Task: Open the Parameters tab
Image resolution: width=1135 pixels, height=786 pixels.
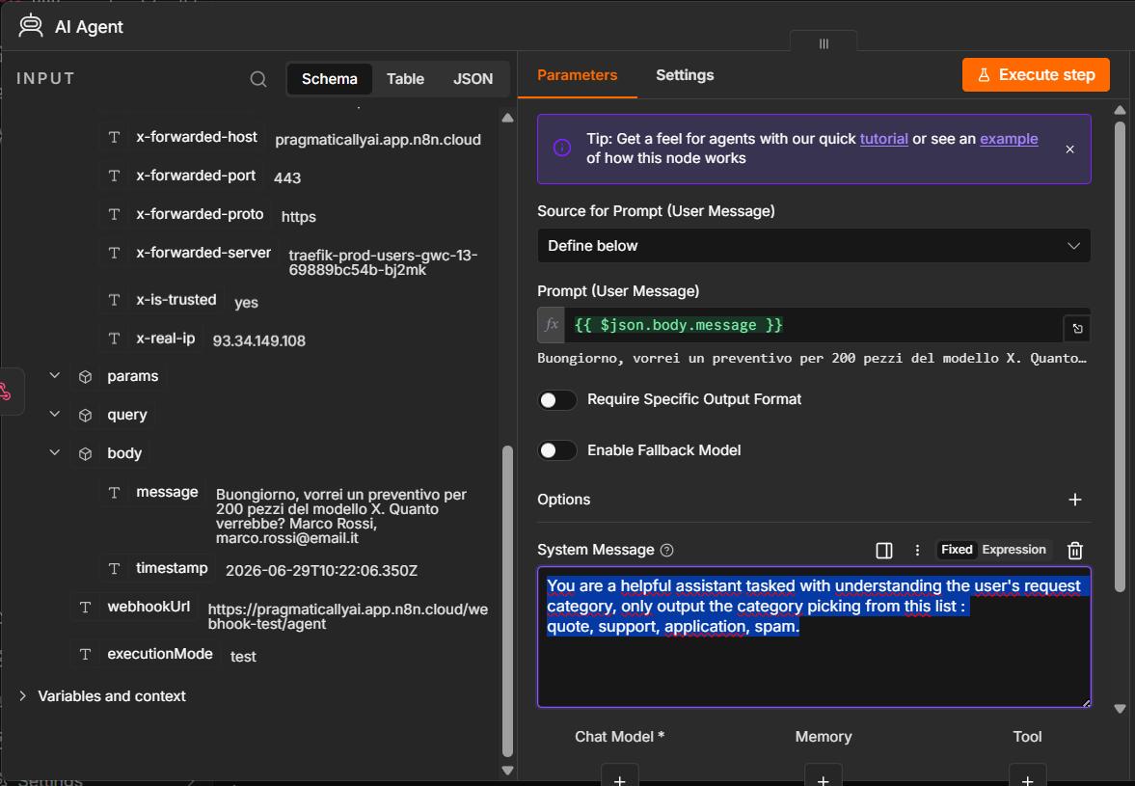Action: (577, 75)
